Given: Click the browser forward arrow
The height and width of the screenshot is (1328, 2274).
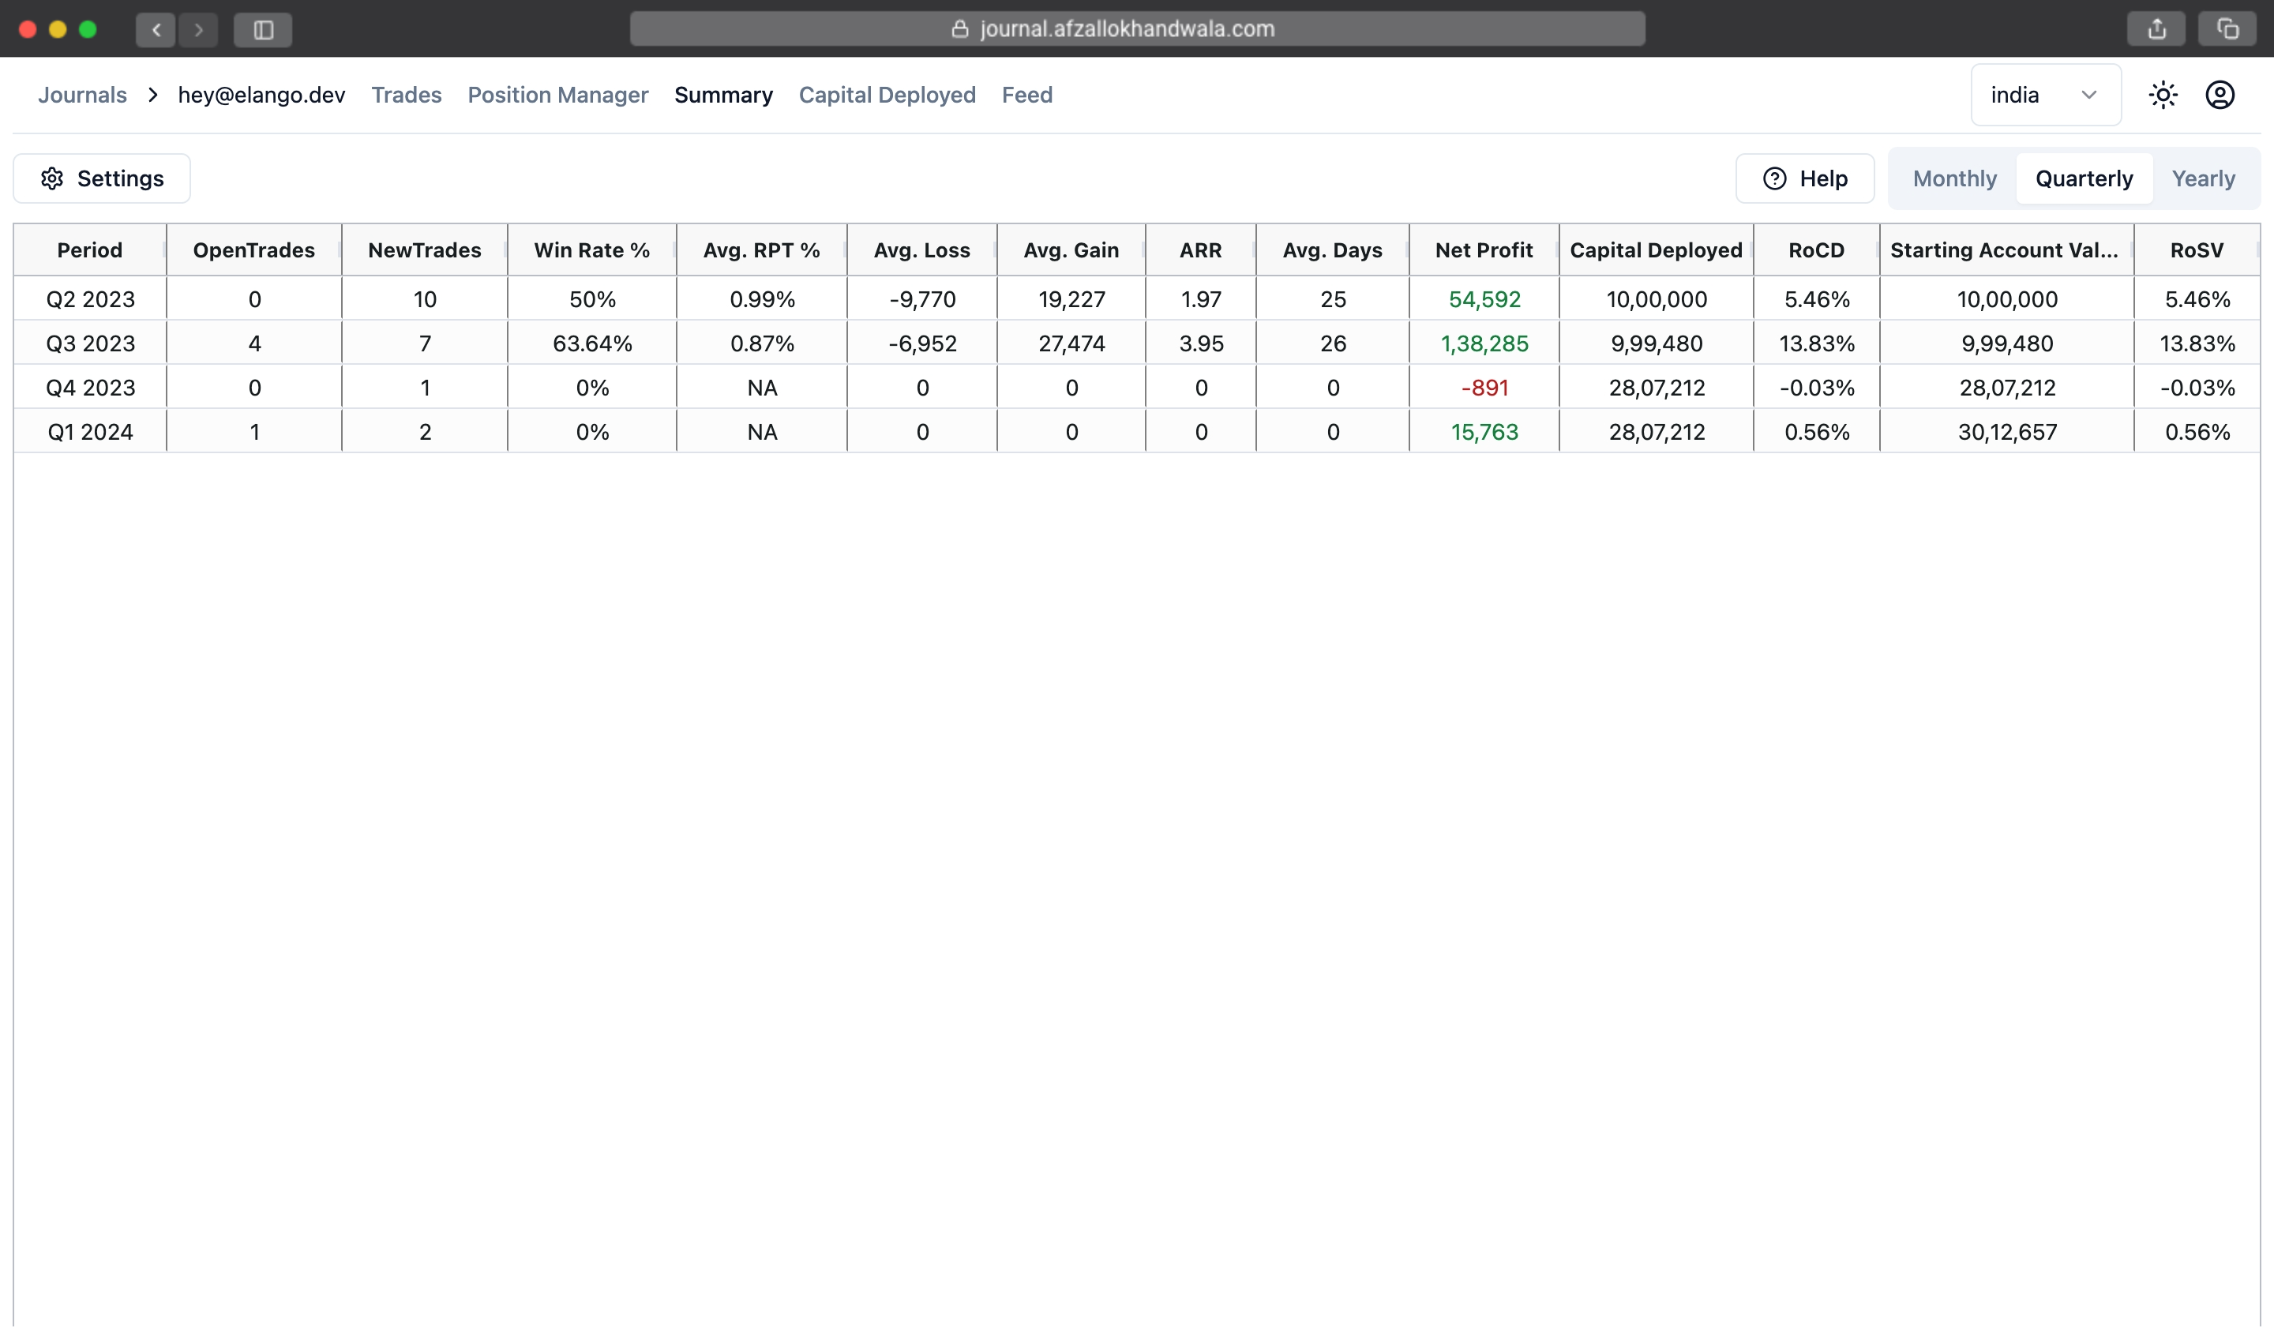Looking at the screenshot, I should tap(198, 30).
